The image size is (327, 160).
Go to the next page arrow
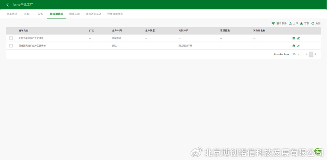pyautogui.click(x=316, y=54)
